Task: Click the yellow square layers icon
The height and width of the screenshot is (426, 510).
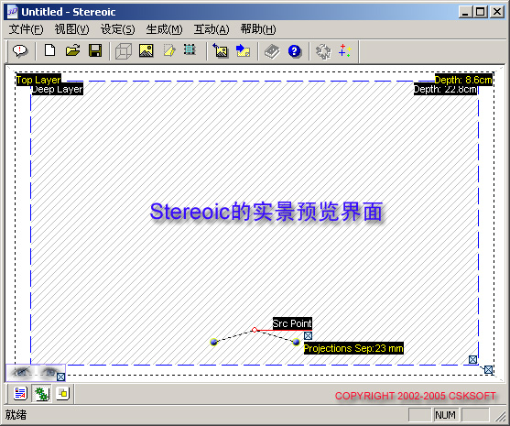Action: (63, 393)
